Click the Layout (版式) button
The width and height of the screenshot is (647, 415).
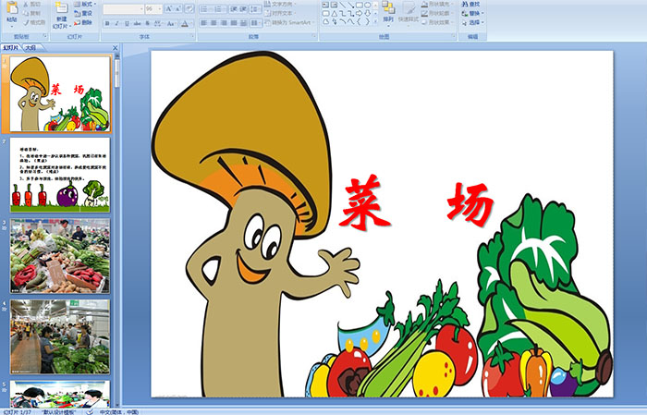[x=86, y=5]
